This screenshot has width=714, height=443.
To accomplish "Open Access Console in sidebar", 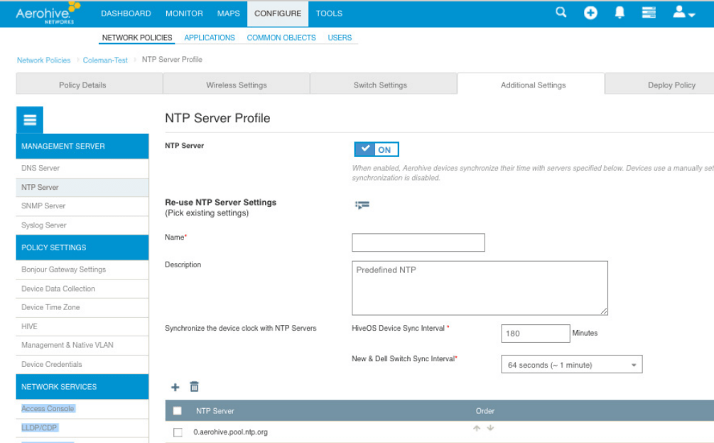I will tap(82, 409).
